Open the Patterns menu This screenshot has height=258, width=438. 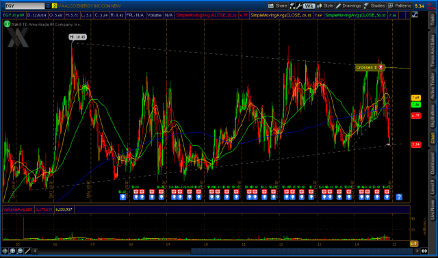tap(400, 5)
